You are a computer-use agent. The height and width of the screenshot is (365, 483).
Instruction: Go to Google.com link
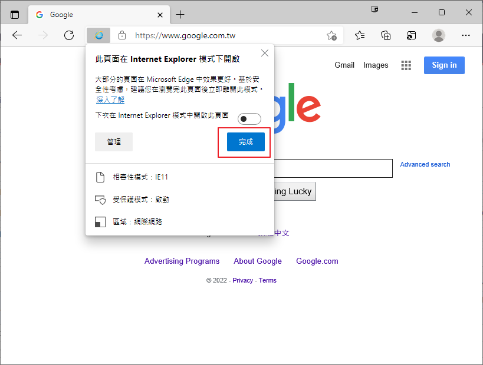click(x=317, y=261)
